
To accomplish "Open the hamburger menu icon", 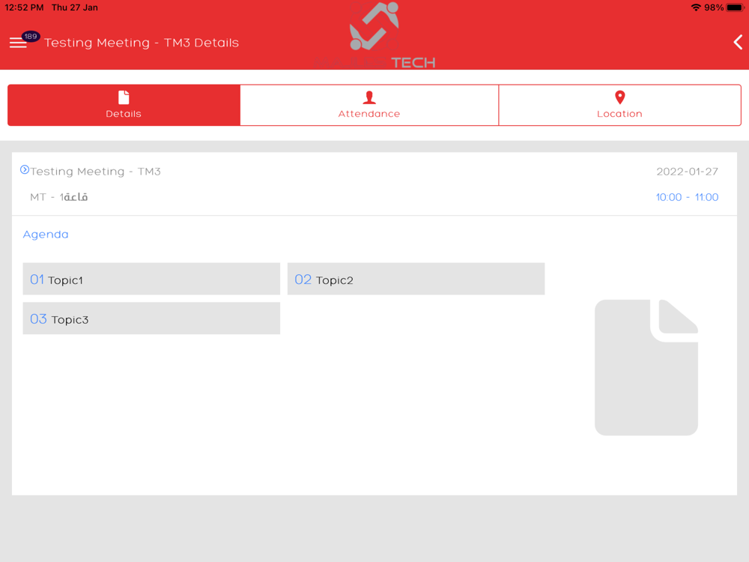I will coord(18,43).
